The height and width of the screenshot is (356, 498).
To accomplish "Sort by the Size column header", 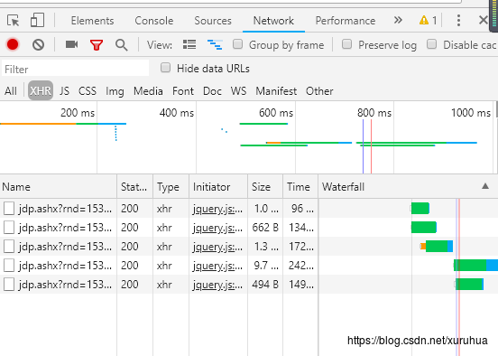I will point(265,187).
